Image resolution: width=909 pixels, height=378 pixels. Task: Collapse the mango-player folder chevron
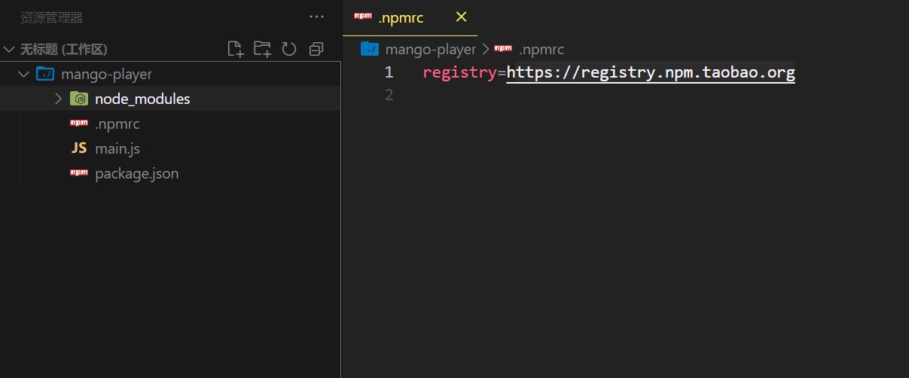pos(23,74)
